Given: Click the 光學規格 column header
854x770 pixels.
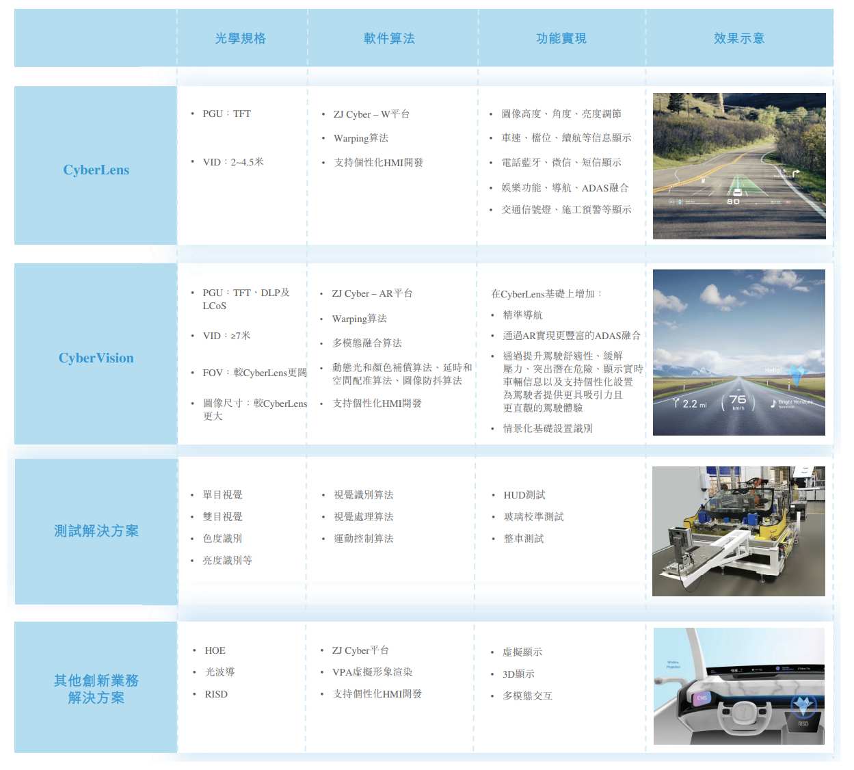Looking at the screenshot, I should (x=241, y=39).
